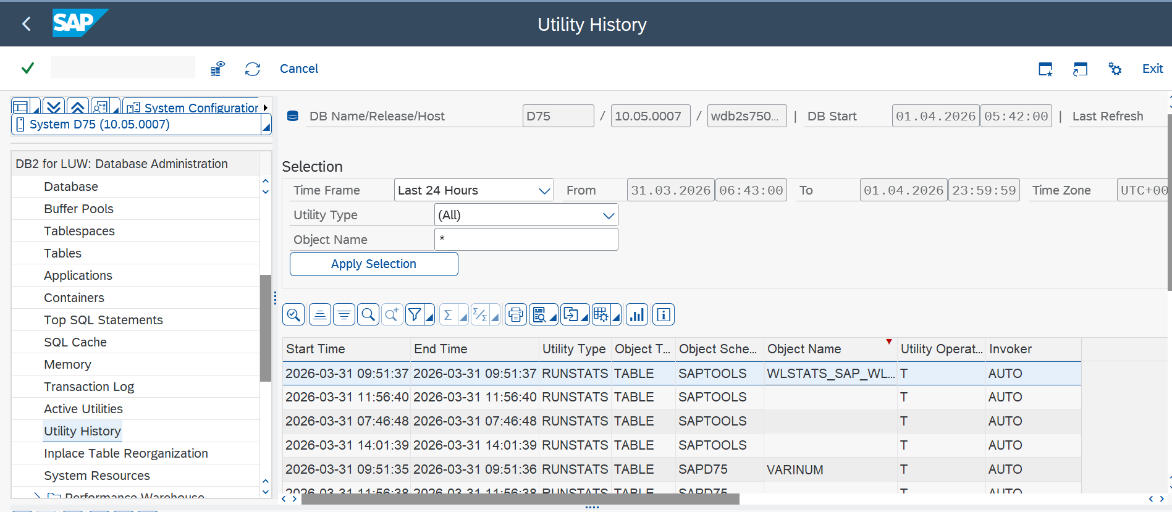Expand all nodes with double-chevron down
Image resolution: width=1172 pixels, height=512 pixels.
click(x=54, y=107)
